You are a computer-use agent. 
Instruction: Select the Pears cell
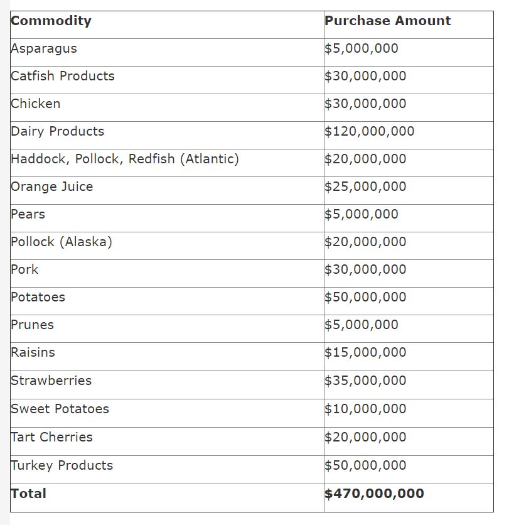click(28, 214)
